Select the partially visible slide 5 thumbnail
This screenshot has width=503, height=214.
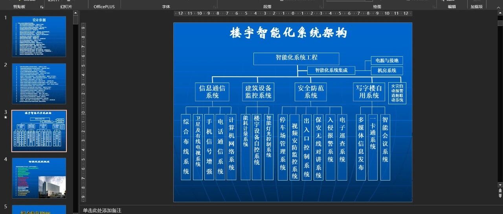point(39,209)
